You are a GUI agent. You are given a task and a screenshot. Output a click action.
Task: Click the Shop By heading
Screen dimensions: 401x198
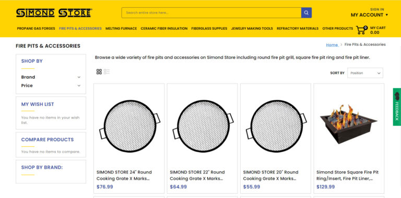[32, 61]
